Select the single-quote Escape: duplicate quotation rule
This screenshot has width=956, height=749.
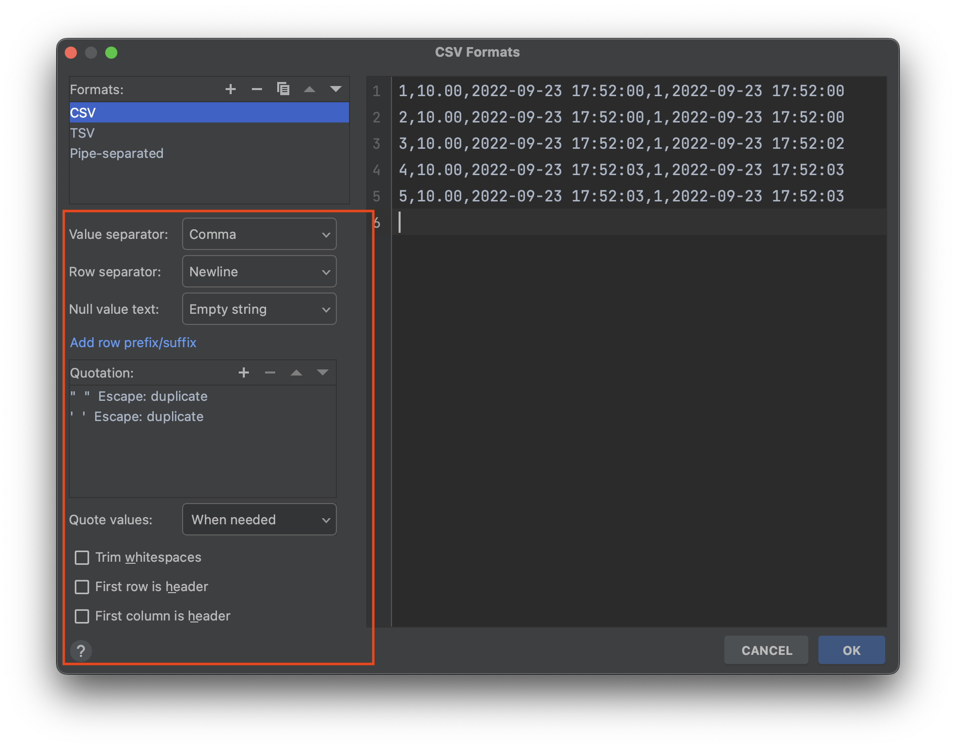pyautogui.click(x=203, y=417)
